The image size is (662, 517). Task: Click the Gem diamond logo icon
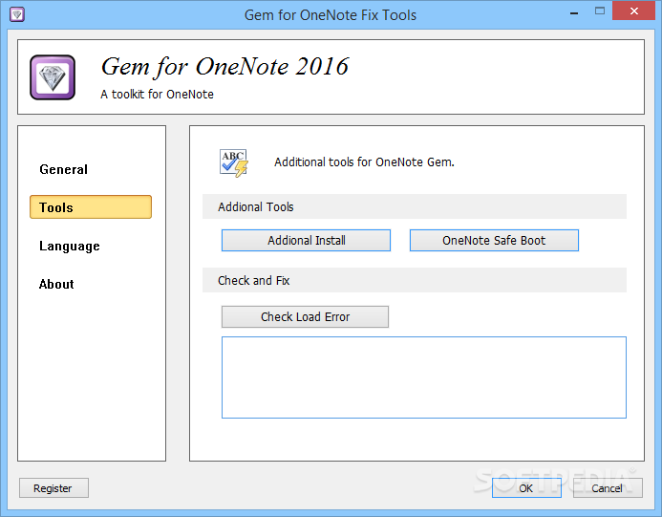53,77
